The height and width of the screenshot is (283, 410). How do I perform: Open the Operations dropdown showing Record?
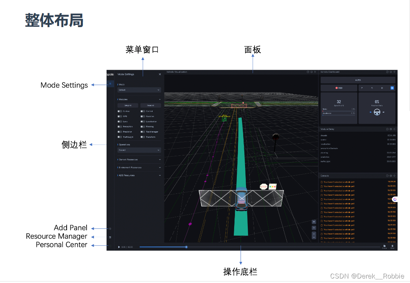click(x=139, y=150)
